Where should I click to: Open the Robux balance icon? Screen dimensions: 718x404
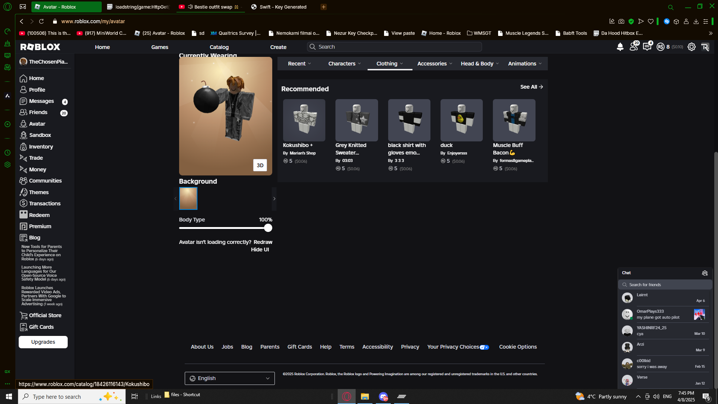661,47
